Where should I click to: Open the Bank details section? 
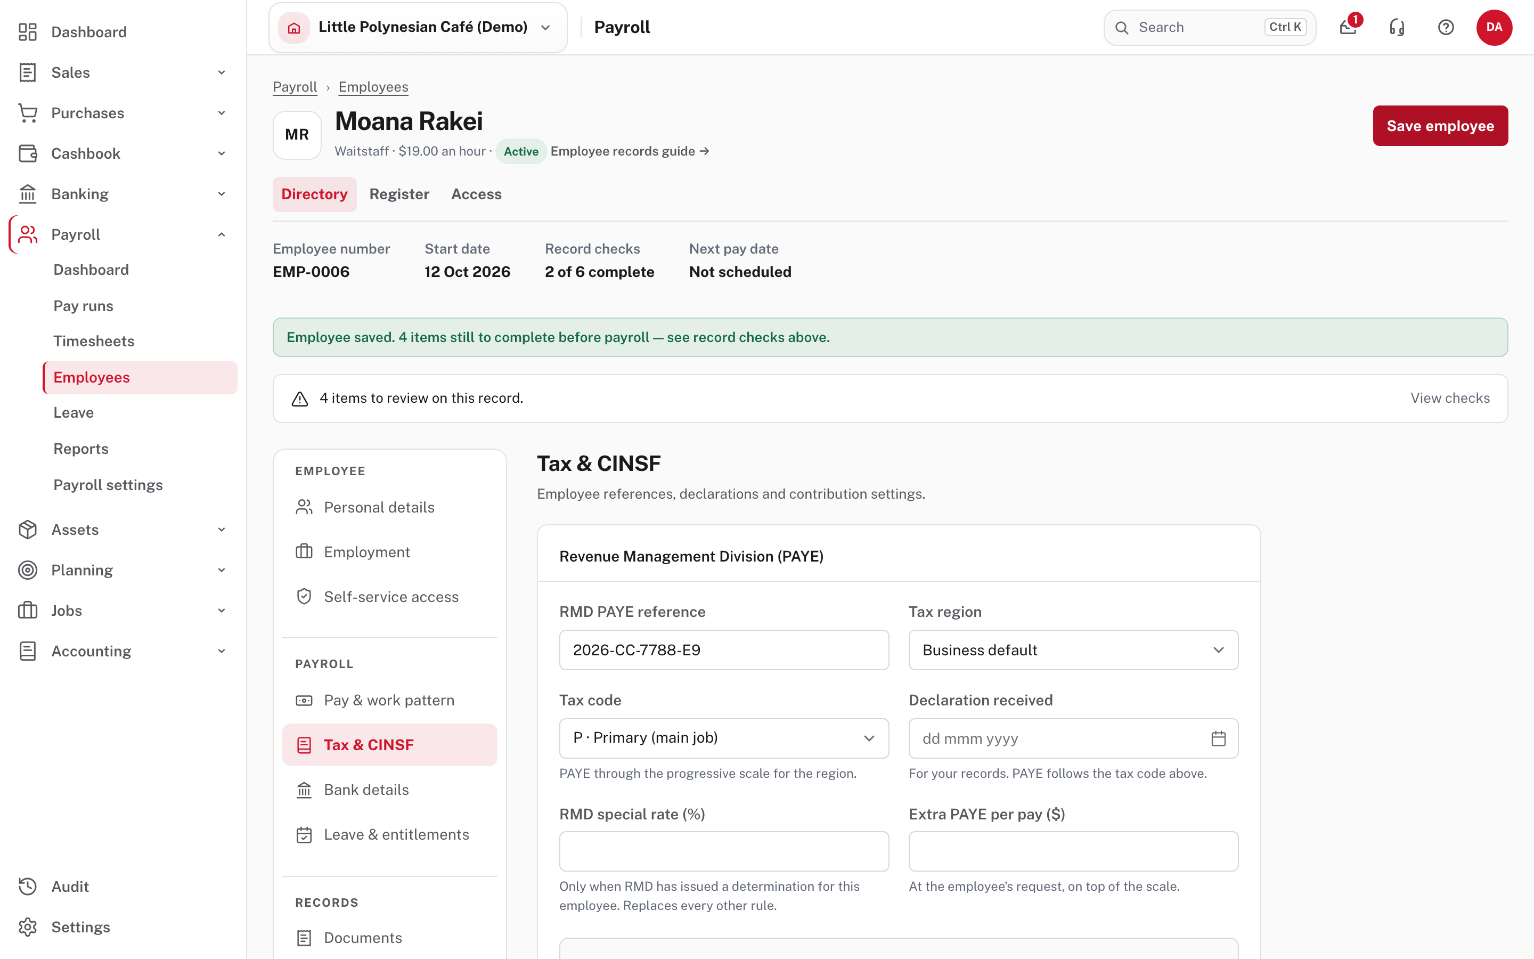(389, 790)
